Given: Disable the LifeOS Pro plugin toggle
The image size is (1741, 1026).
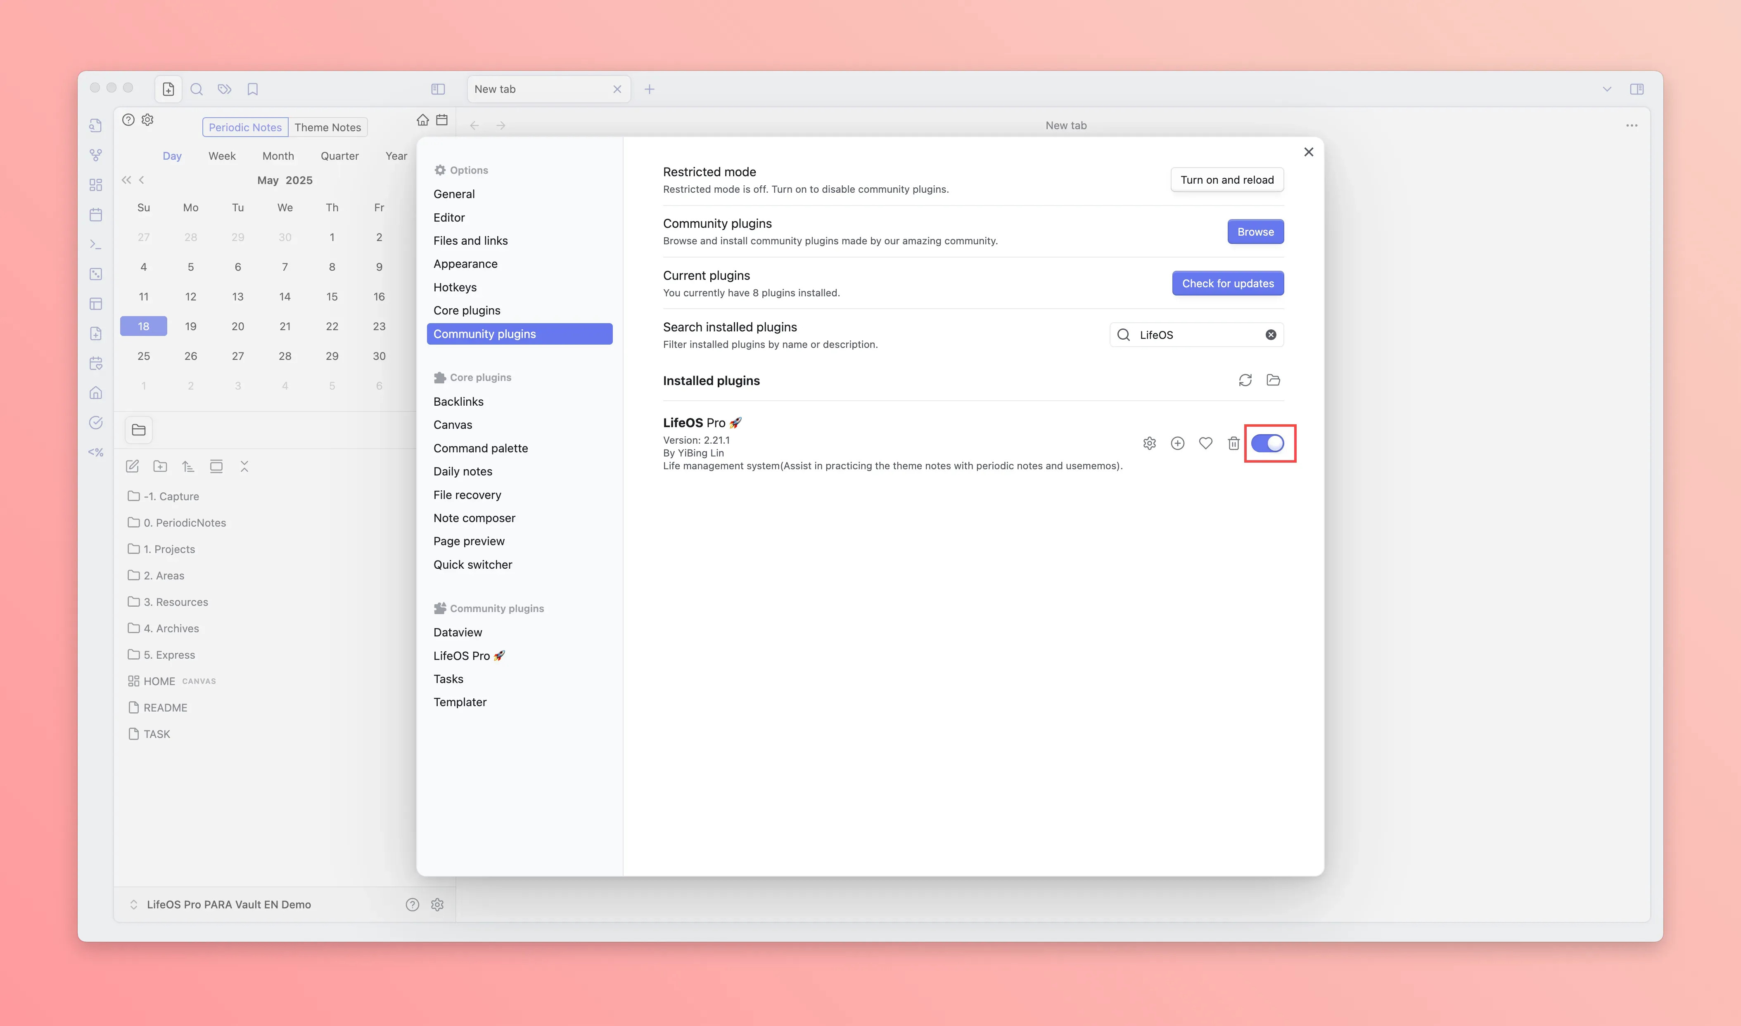Looking at the screenshot, I should coord(1267,443).
